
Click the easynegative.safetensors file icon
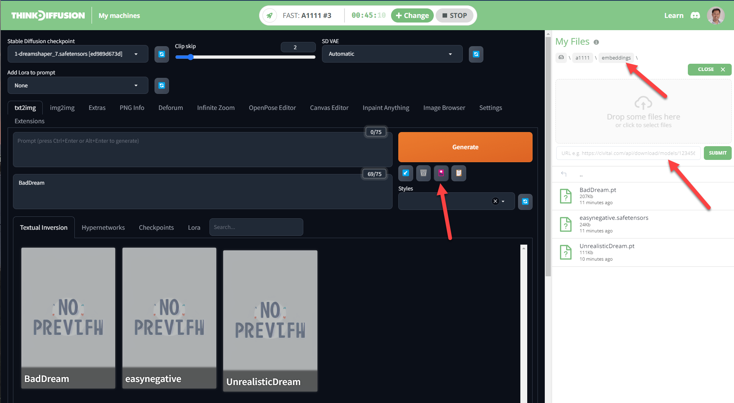pos(566,224)
